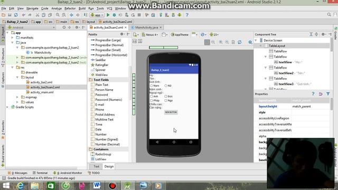Click the zoom out icon in designer
Image resolution: width=338 pixels, height=190 pixels.
pos(227,42)
